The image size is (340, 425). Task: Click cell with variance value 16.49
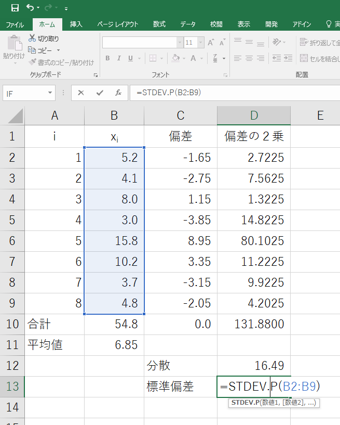coord(254,366)
